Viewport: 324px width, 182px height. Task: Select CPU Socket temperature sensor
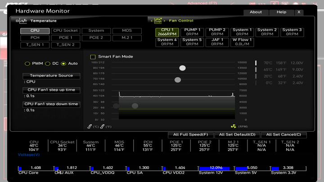click(x=66, y=31)
